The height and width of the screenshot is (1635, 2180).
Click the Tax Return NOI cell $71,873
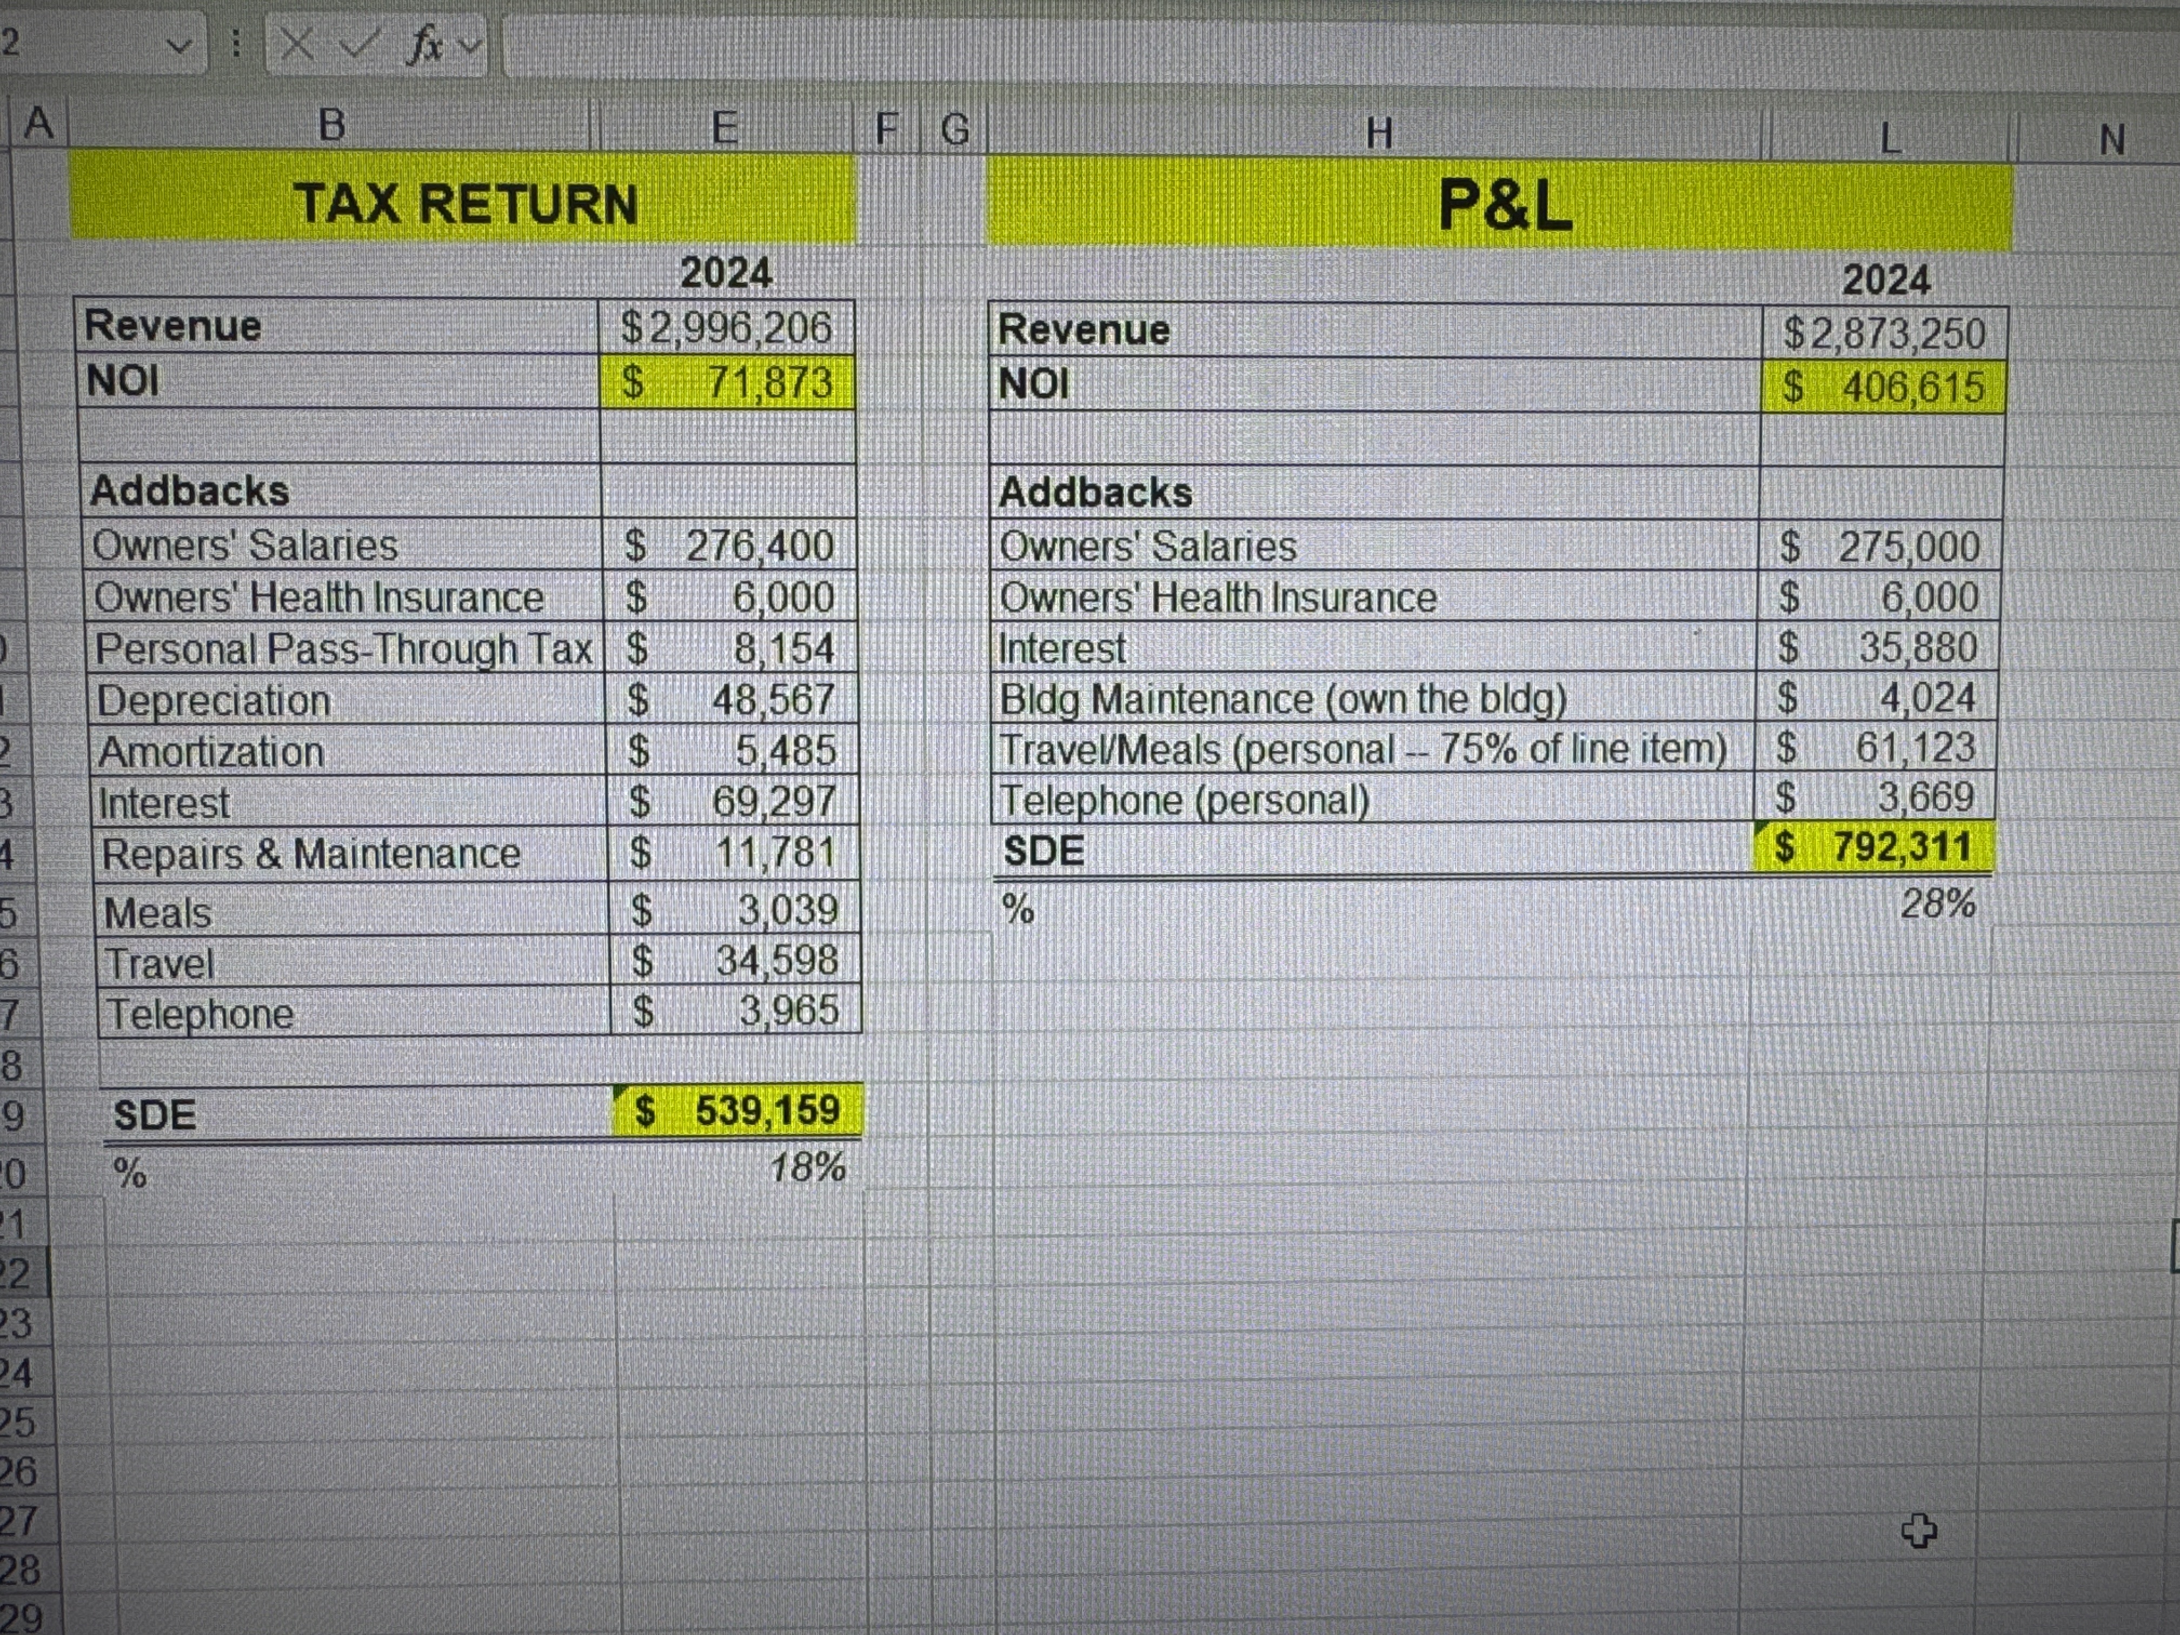(727, 382)
